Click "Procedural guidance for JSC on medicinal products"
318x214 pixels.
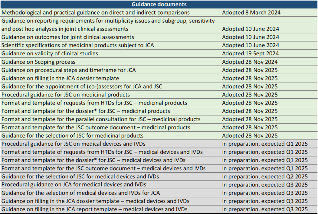66,95
